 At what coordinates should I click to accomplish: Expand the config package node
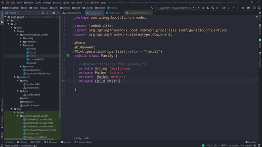point(21,38)
